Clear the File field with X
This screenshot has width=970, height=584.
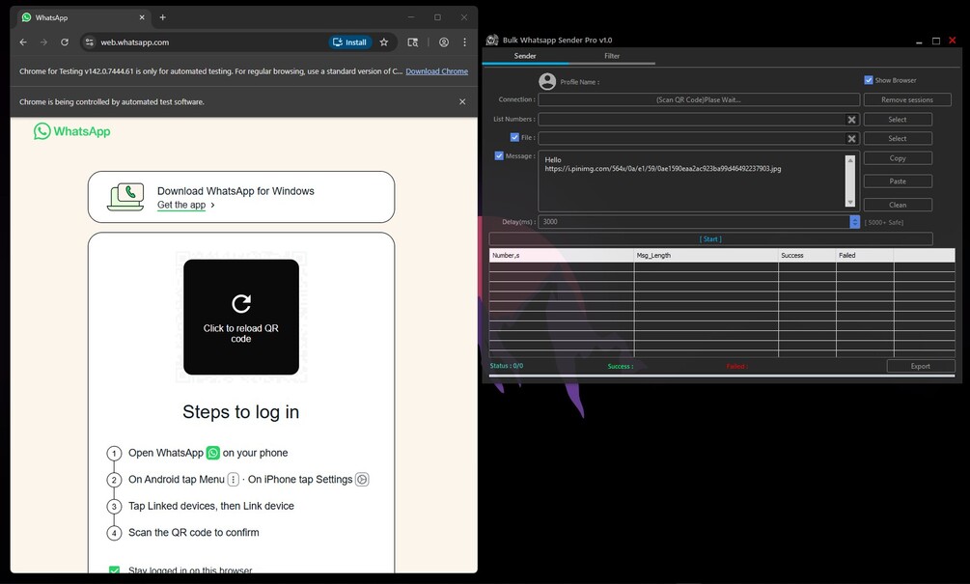(x=852, y=139)
